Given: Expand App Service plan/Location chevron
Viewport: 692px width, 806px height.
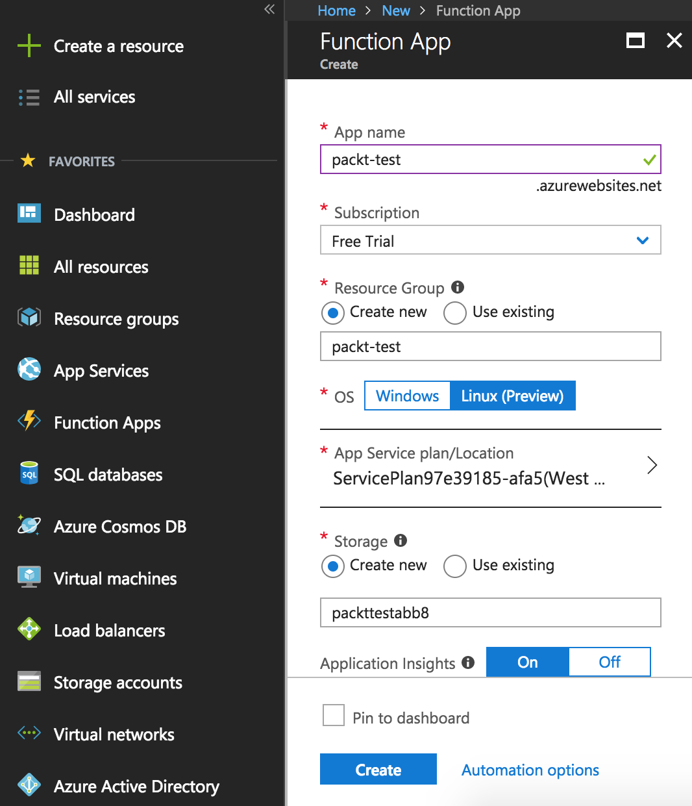Looking at the screenshot, I should pyautogui.click(x=652, y=465).
